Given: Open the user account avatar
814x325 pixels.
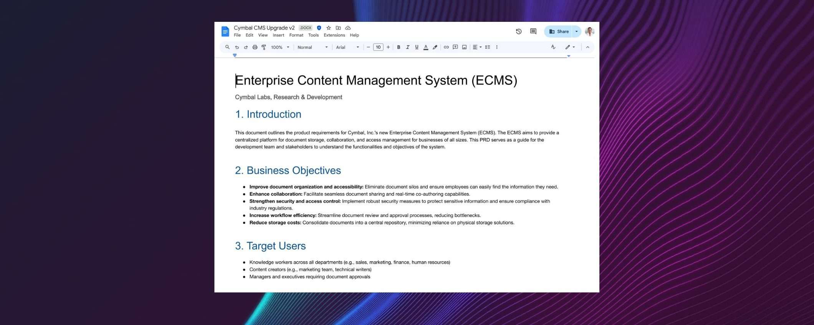Looking at the screenshot, I should (x=590, y=31).
